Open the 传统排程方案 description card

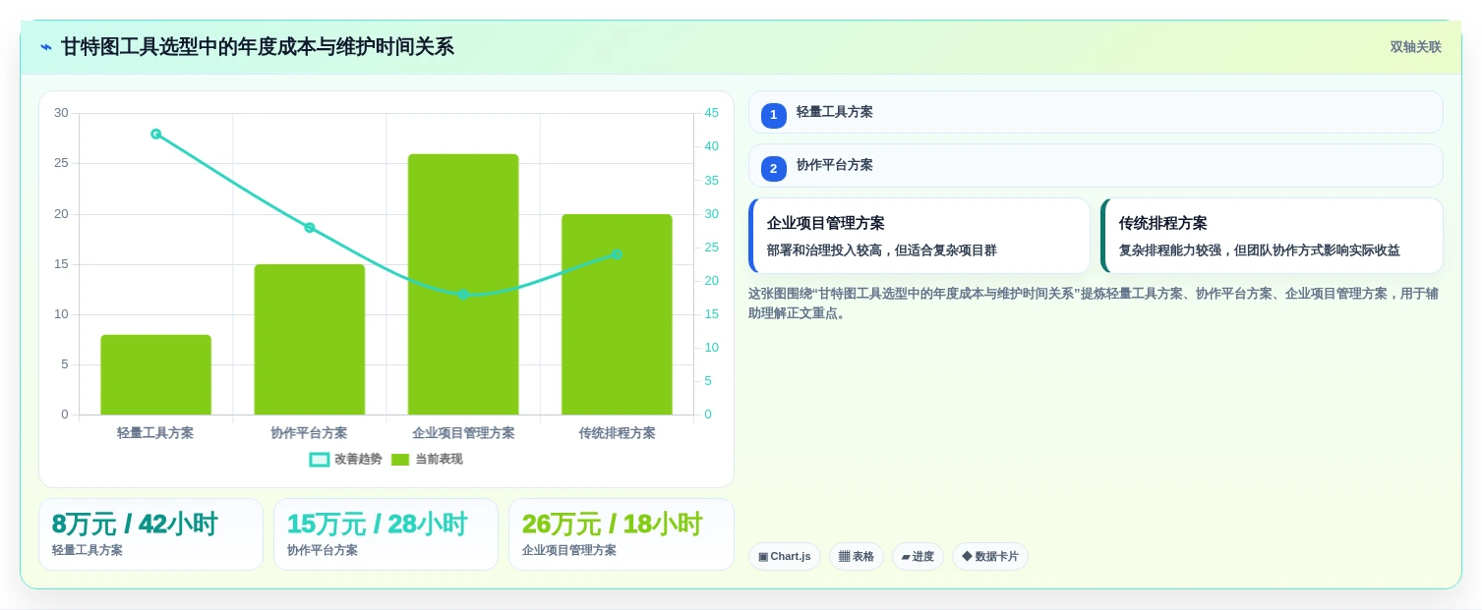[x=1272, y=236]
